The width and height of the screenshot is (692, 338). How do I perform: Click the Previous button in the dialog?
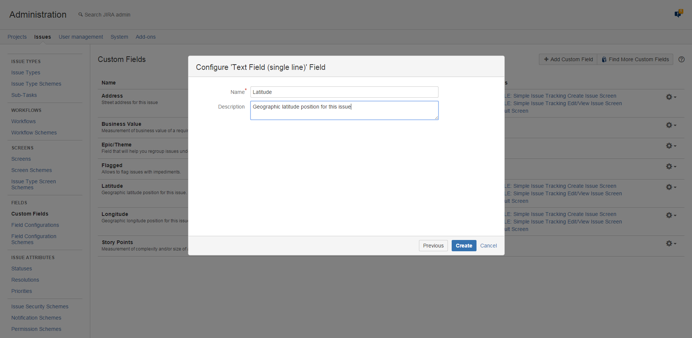click(433, 246)
